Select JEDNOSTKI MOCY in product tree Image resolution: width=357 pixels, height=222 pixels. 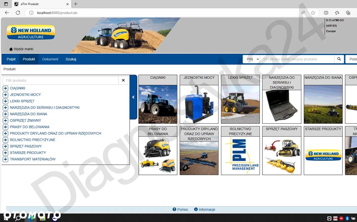click(x=25, y=95)
